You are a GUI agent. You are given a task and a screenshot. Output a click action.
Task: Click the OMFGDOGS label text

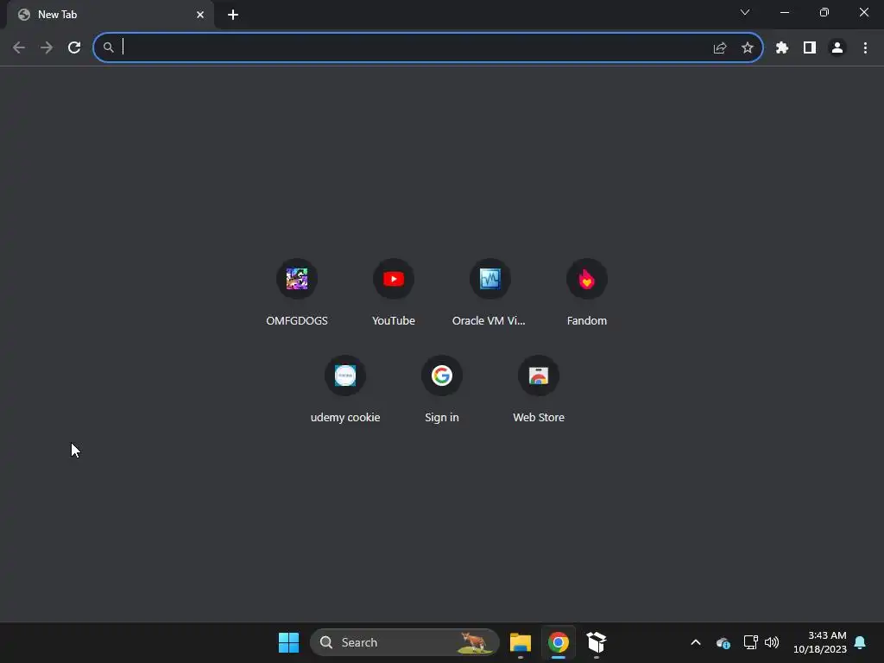(297, 321)
